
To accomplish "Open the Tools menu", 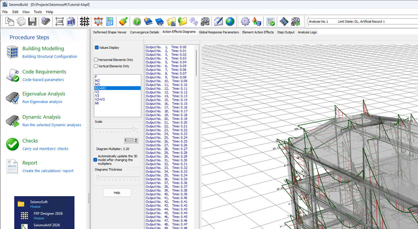I will point(38,12).
